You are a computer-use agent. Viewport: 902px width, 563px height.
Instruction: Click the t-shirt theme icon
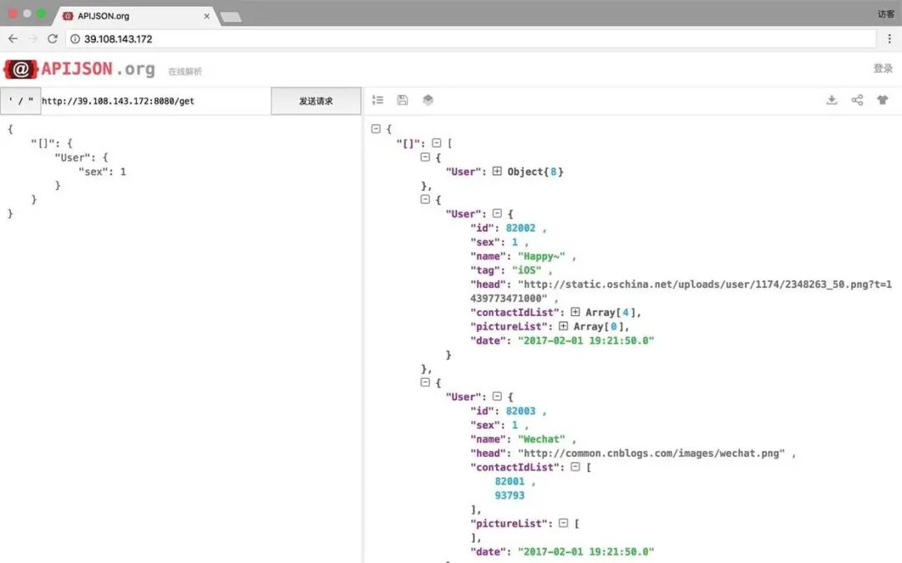[883, 100]
